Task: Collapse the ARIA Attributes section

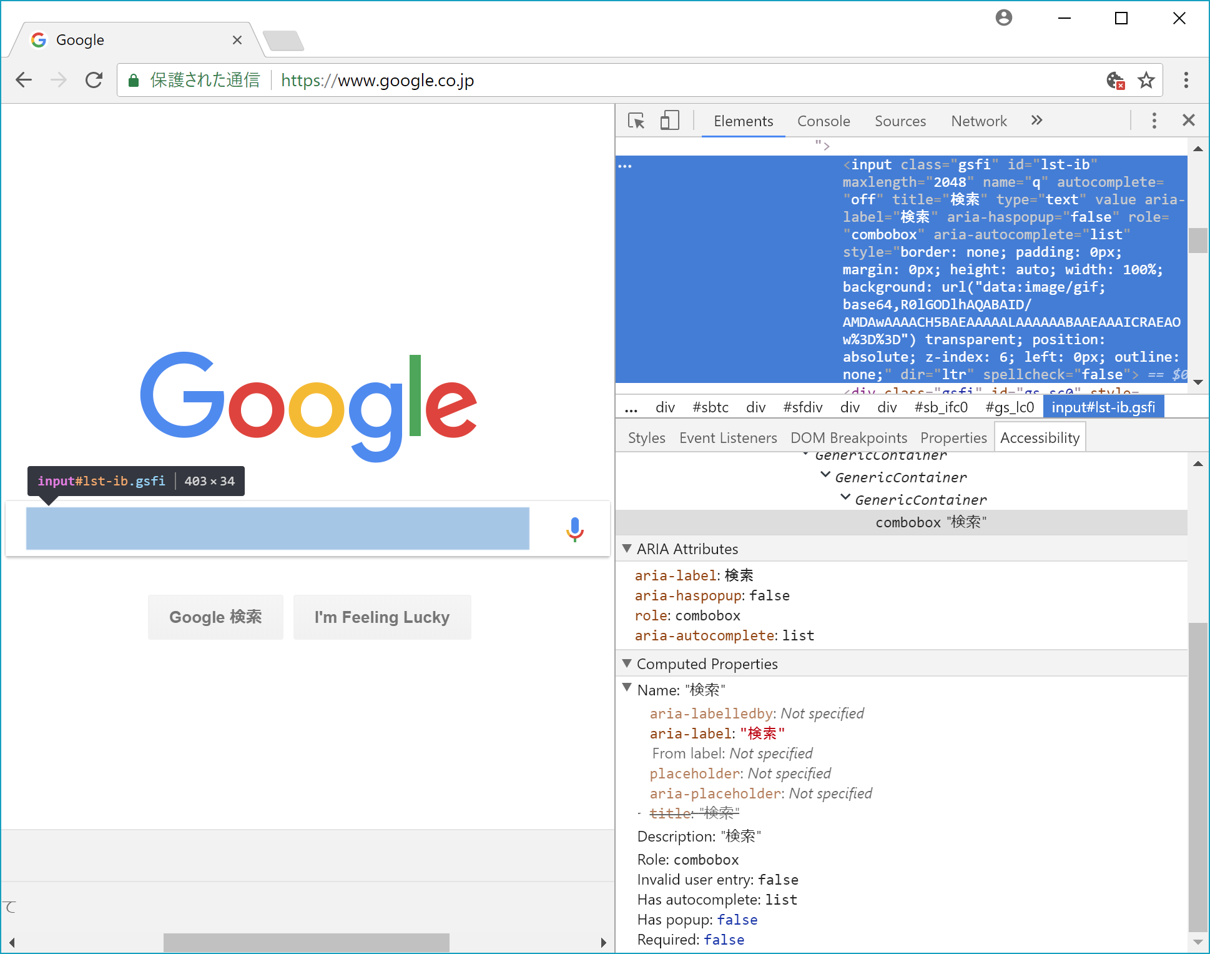Action: point(627,549)
